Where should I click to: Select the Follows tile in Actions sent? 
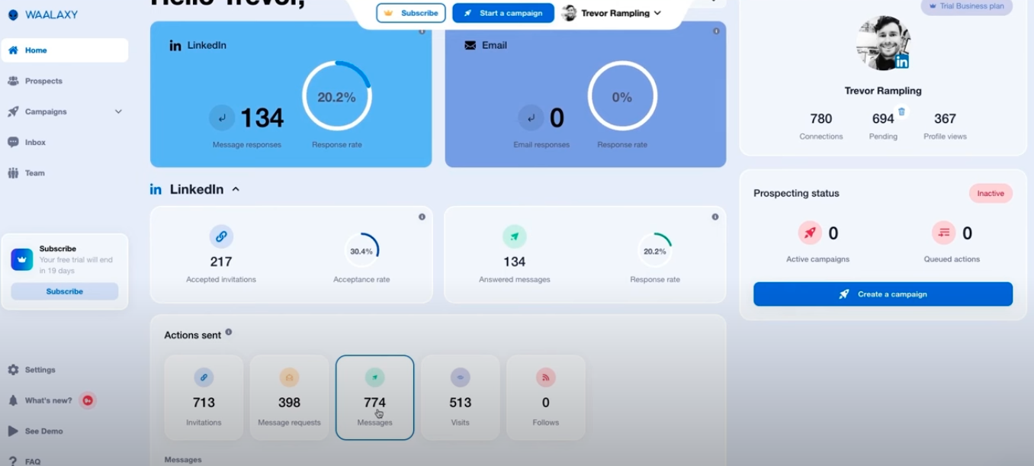click(545, 397)
